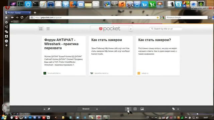Open the Downloads panel in Opera sidebar
This screenshot has height=120, width=214.
(6, 36)
